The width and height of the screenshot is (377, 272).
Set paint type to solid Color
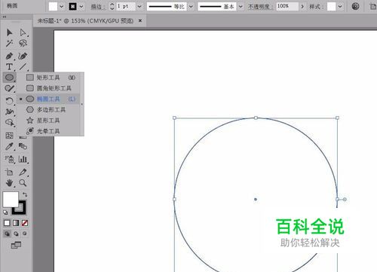(x=7, y=223)
